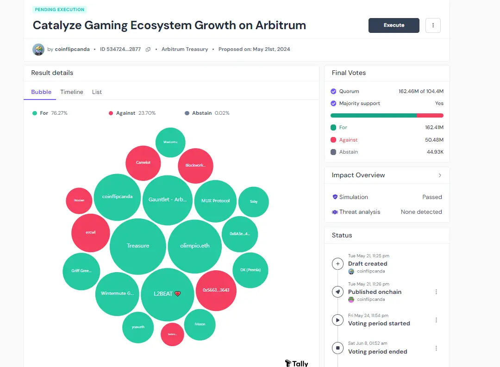500x367 pixels.
Task: Expand the Impact Overview section chevron
Action: coord(440,175)
